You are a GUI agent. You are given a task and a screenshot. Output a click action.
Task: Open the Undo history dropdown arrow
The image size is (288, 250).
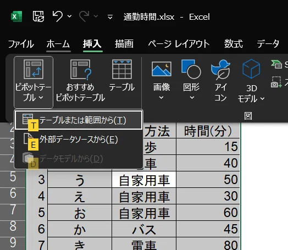(70, 16)
